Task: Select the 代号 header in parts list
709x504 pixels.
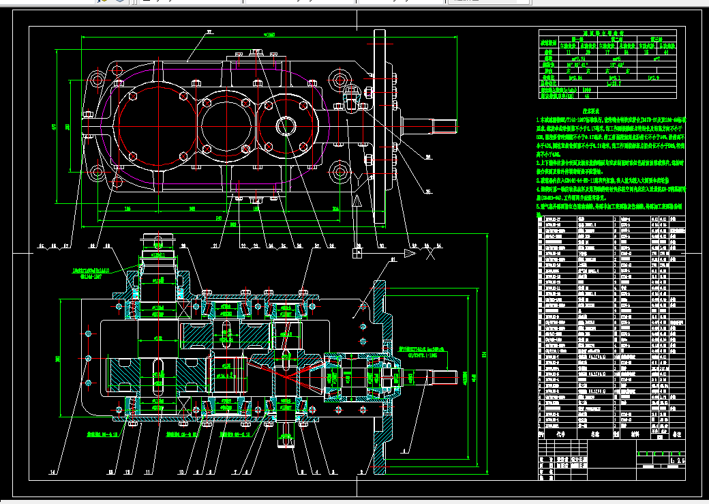Action: (560, 434)
